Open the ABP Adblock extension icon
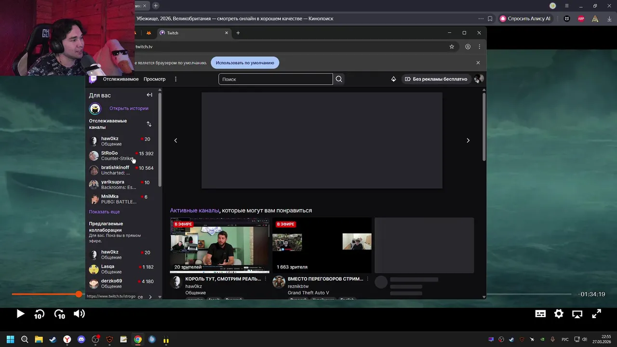 [x=581, y=19]
